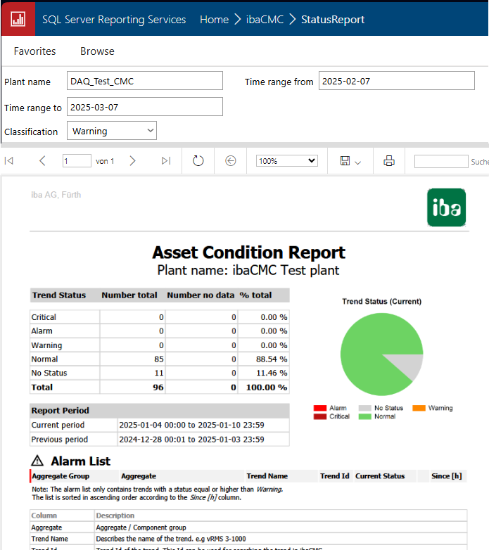This screenshot has height=550, width=489.
Task: Click the SSRS red chart logo icon
Action: point(18,19)
